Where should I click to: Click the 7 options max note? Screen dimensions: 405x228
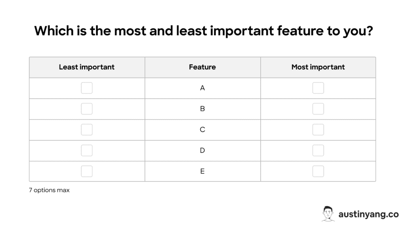click(x=49, y=190)
